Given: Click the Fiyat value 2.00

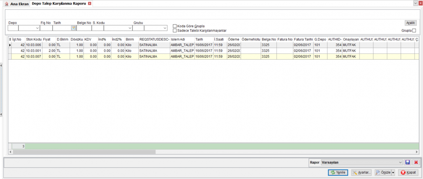Looking at the screenshot, I should (x=49, y=50).
